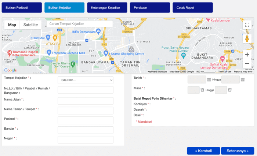Zoom out of the map
Image resolution: width=257 pixels, height=156 pixels.
[x=247, y=63]
